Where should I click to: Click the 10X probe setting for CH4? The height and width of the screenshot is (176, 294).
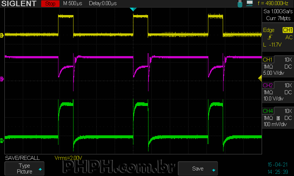(x=288, y=111)
